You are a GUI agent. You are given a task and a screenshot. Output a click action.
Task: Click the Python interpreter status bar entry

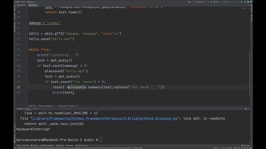(x=236, y=148)
